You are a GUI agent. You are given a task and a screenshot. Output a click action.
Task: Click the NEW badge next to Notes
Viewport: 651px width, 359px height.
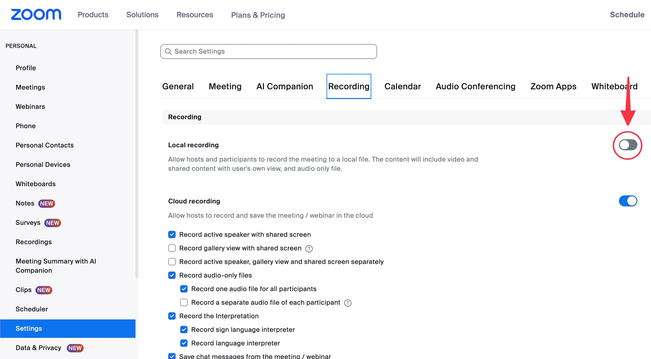coord(47,203)
